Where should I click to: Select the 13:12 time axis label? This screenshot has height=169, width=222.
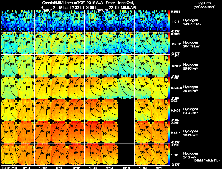(x=160, y=168)
